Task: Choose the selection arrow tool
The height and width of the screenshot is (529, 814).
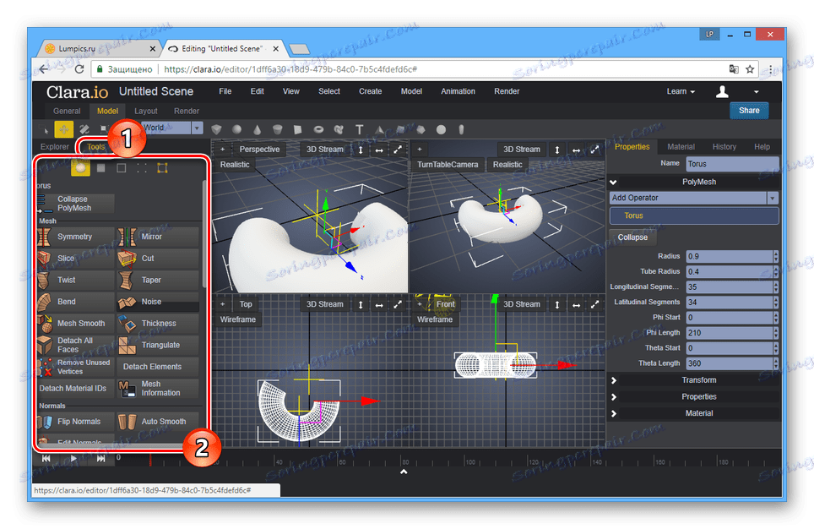Action: click(x=45, y=129)
